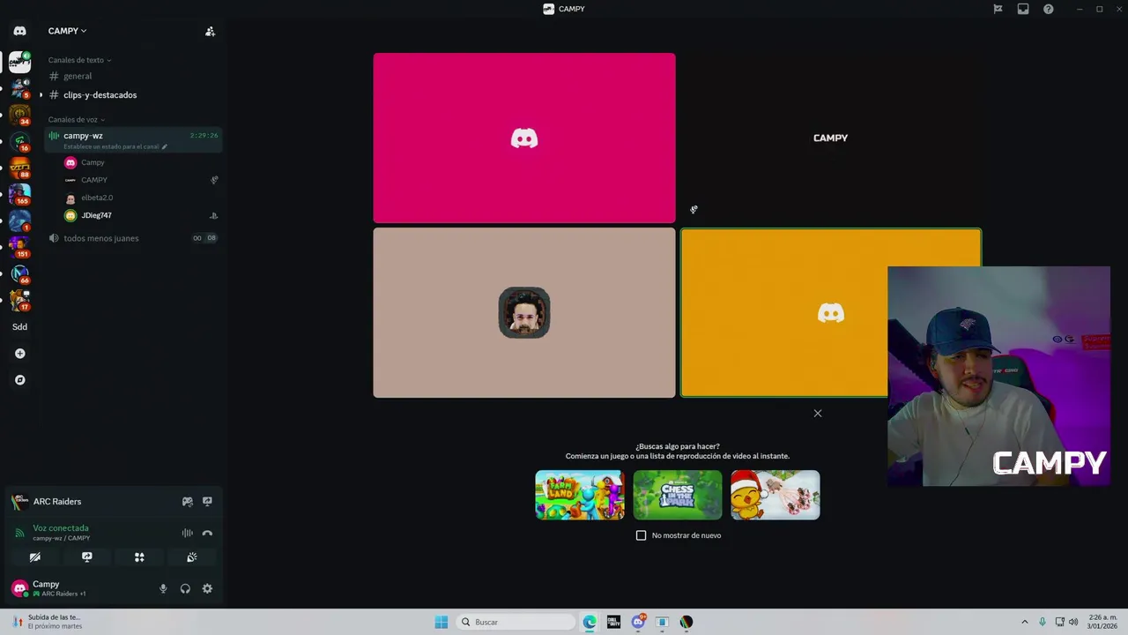Open Discord from the taskbar

[x=638, y=622]
